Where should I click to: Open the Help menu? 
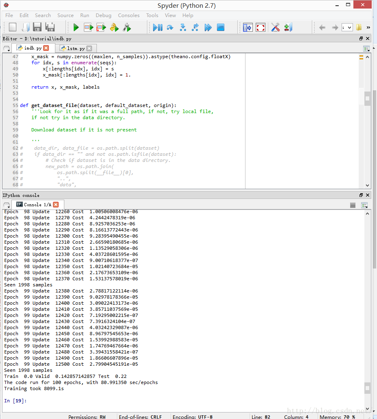click(188, 15)
